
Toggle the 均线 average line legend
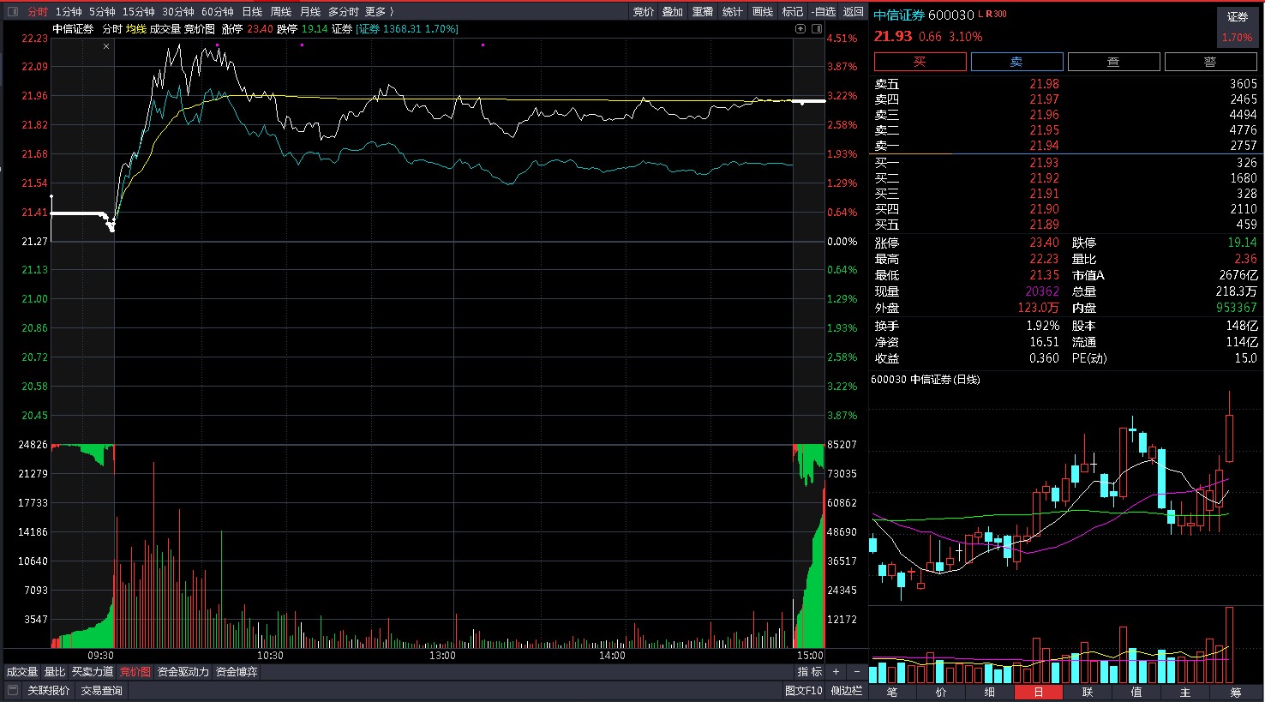(136, 29)
